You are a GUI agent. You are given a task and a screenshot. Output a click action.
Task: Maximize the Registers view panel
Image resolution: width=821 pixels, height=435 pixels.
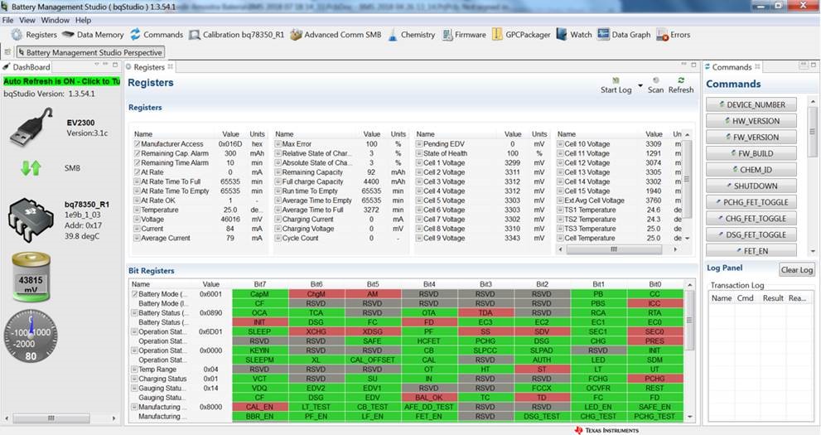point(693,65)
